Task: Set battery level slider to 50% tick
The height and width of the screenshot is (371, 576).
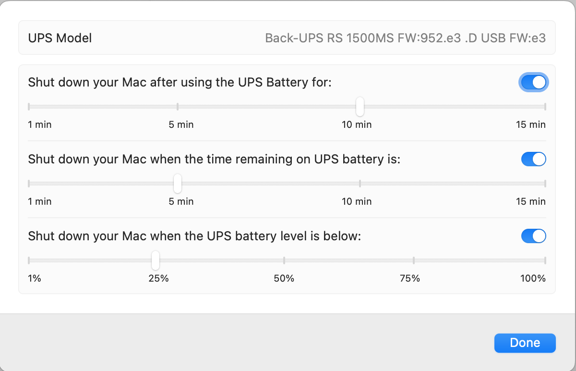Action: point(284,260)
